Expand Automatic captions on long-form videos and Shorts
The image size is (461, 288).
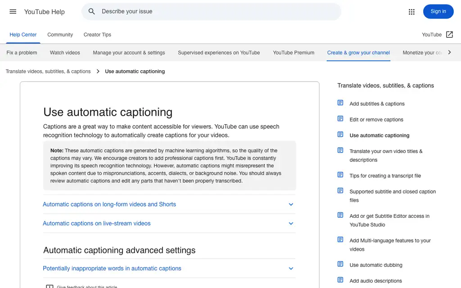pyautogui.click(x=169, y=204)
